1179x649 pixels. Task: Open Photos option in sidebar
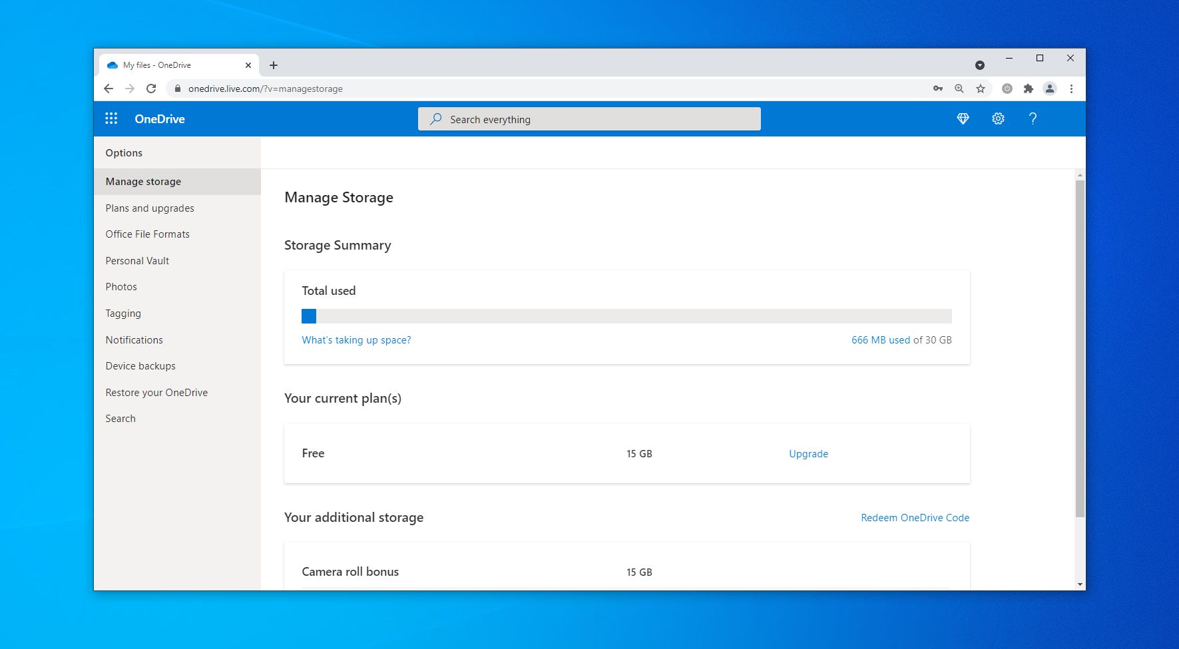click(121, 287)
